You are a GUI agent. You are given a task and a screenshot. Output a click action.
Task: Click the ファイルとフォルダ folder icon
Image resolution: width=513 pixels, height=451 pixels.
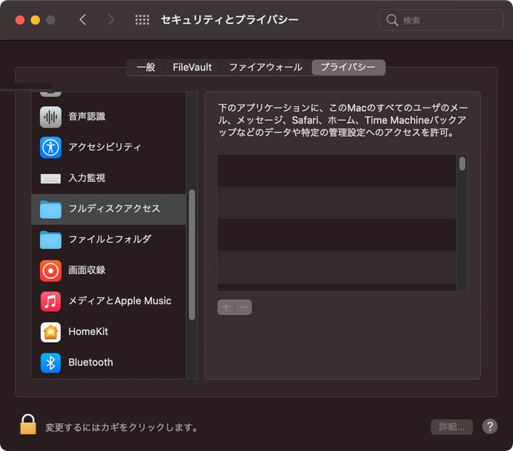pos(51,240)
